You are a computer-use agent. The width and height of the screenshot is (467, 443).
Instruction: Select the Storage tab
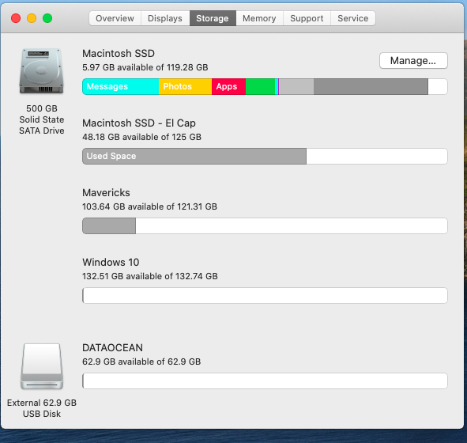point(213,18)
